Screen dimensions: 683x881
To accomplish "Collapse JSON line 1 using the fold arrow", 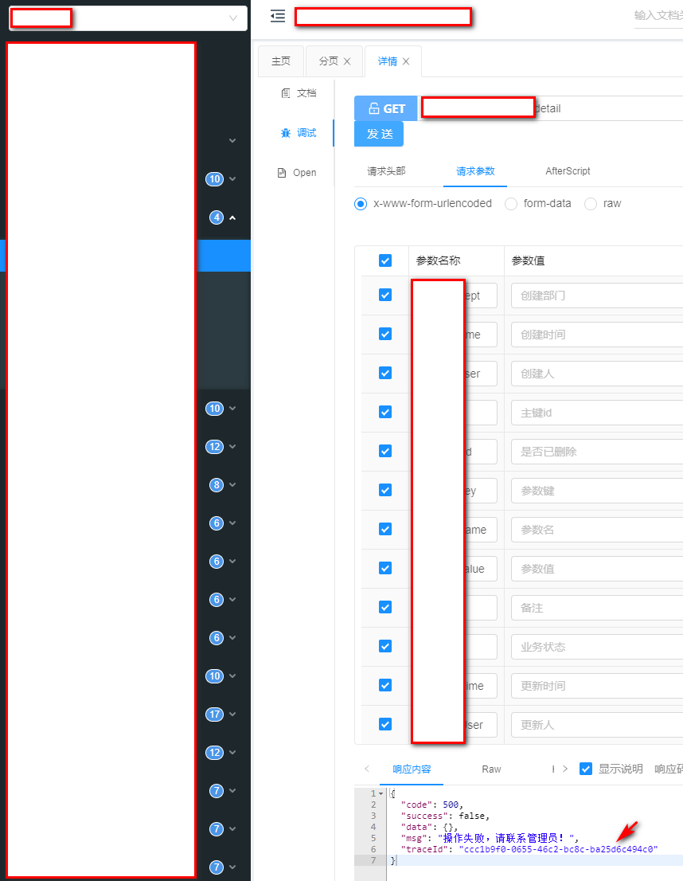I will [x=380, y=793].
